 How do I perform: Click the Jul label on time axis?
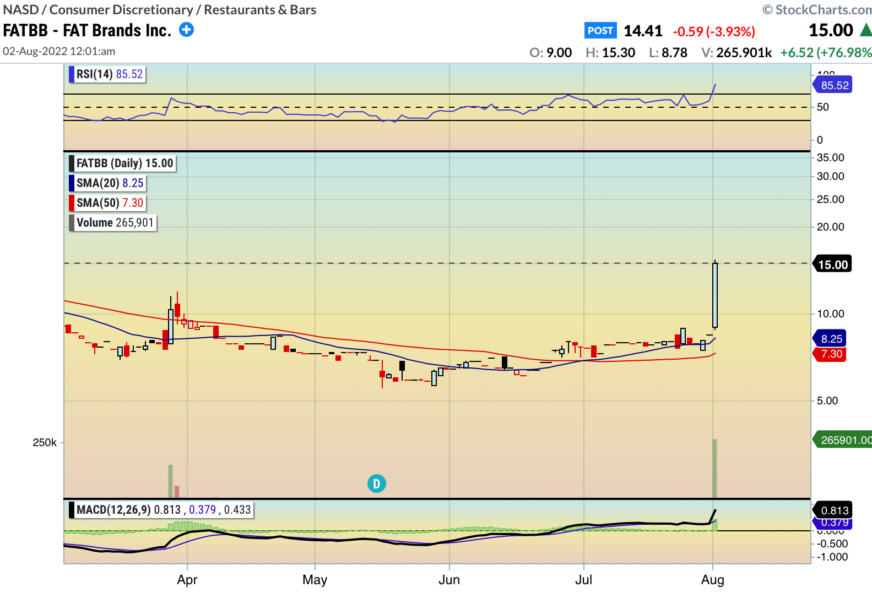point(584,580)
